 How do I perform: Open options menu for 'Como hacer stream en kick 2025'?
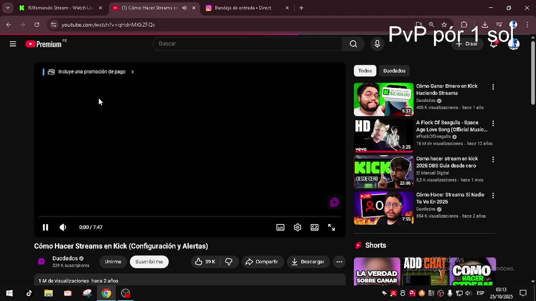[493, 159]
